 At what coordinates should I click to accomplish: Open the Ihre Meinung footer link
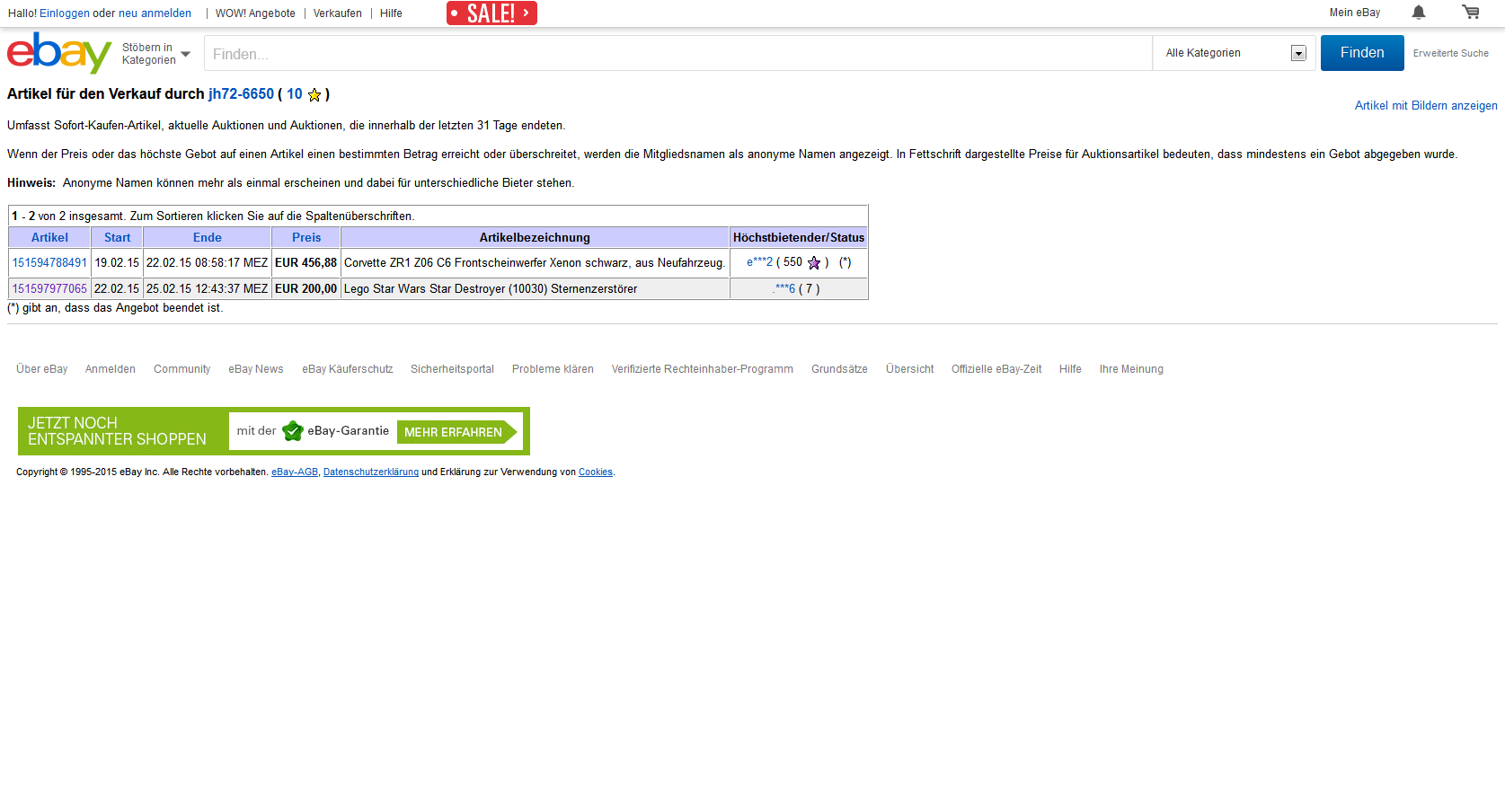pyautogui.click(x=1131, y=369)
